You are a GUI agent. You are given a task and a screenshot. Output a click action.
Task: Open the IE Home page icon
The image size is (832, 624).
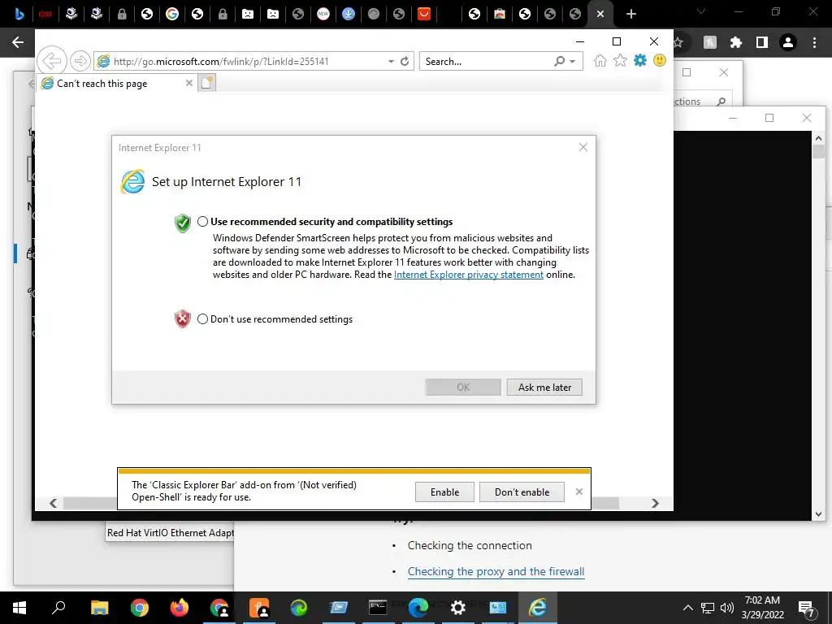[x=600, y=60]
